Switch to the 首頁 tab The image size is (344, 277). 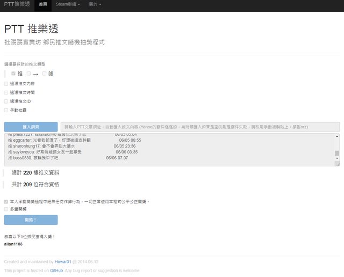coord(42,4)
